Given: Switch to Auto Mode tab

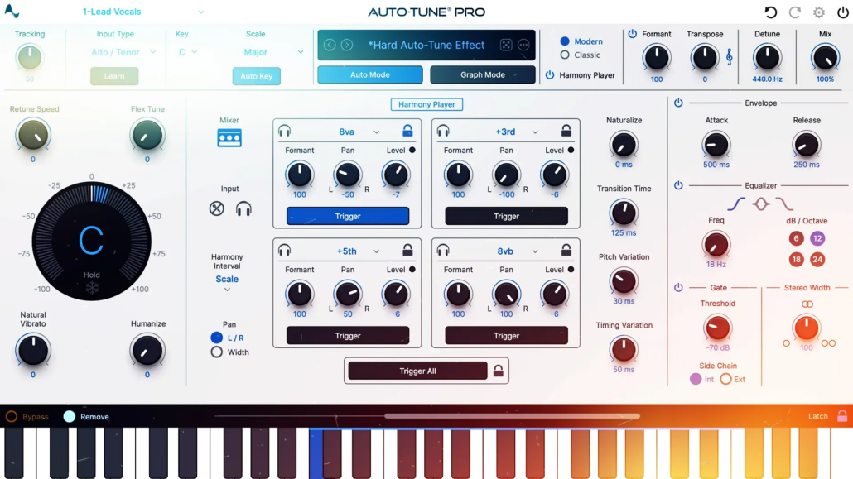Looking at the screenshot, I should coord(370,74).
